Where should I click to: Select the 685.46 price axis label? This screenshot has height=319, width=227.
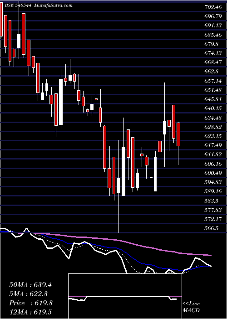click(213, 35)
